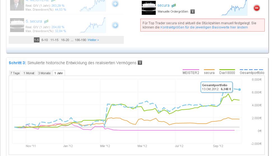Toggle Dax18000 series in chart legend
Image resolution: width=272 pixels, height=156 pixels.
pos(227,73)
